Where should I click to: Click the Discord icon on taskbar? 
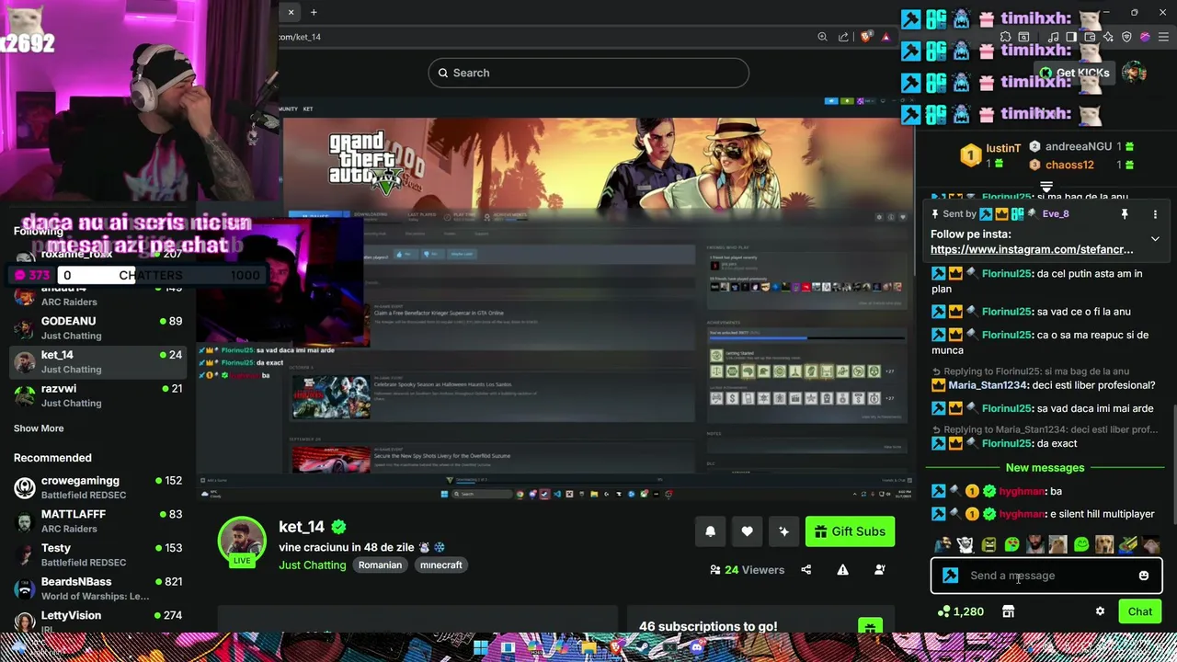pyautogui.click(x=696, y=649)
